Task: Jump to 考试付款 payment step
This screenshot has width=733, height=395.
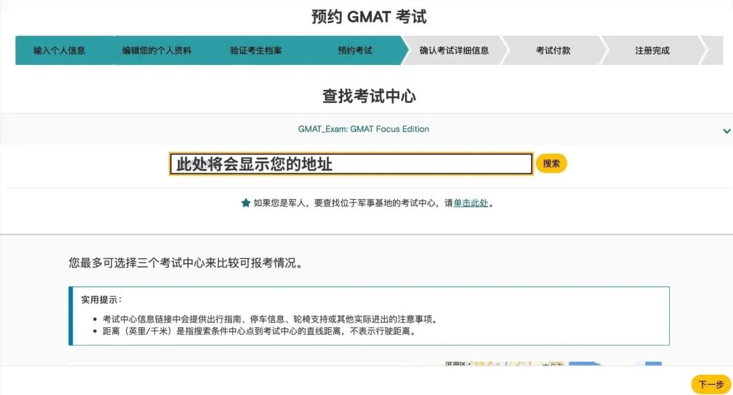Action: tap(552, 50)
